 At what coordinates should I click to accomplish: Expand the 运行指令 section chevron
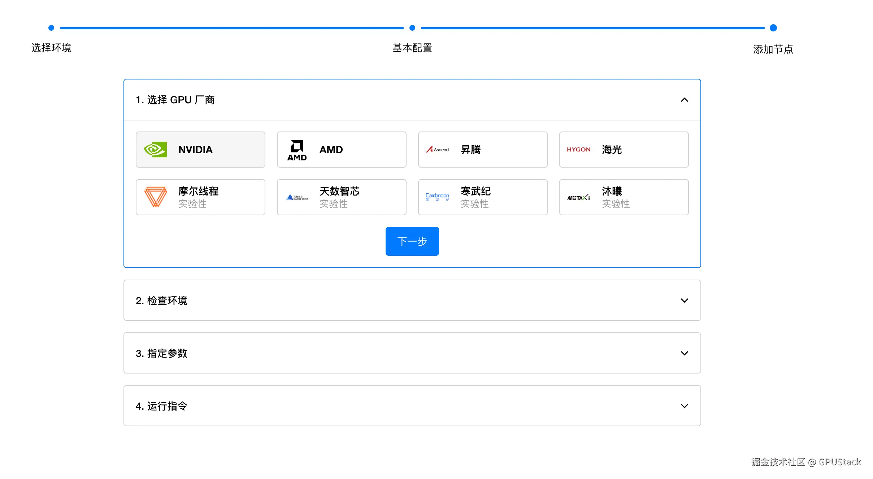click(x=684, y=406)
